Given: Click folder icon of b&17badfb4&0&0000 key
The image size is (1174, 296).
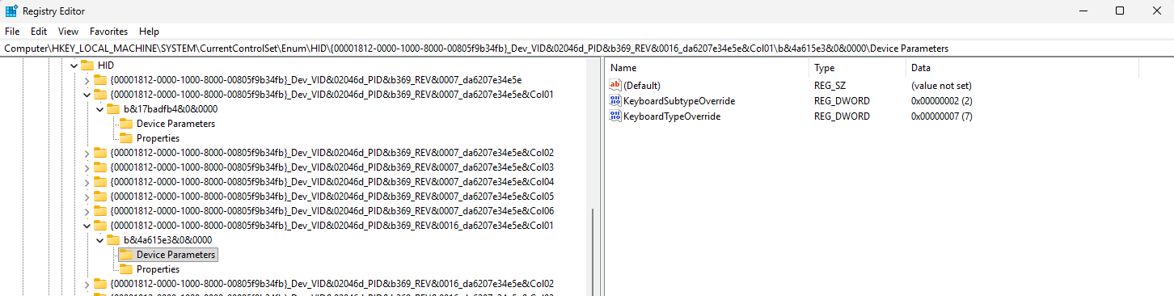Looking at the screenshot, I should tap(113, 108).
